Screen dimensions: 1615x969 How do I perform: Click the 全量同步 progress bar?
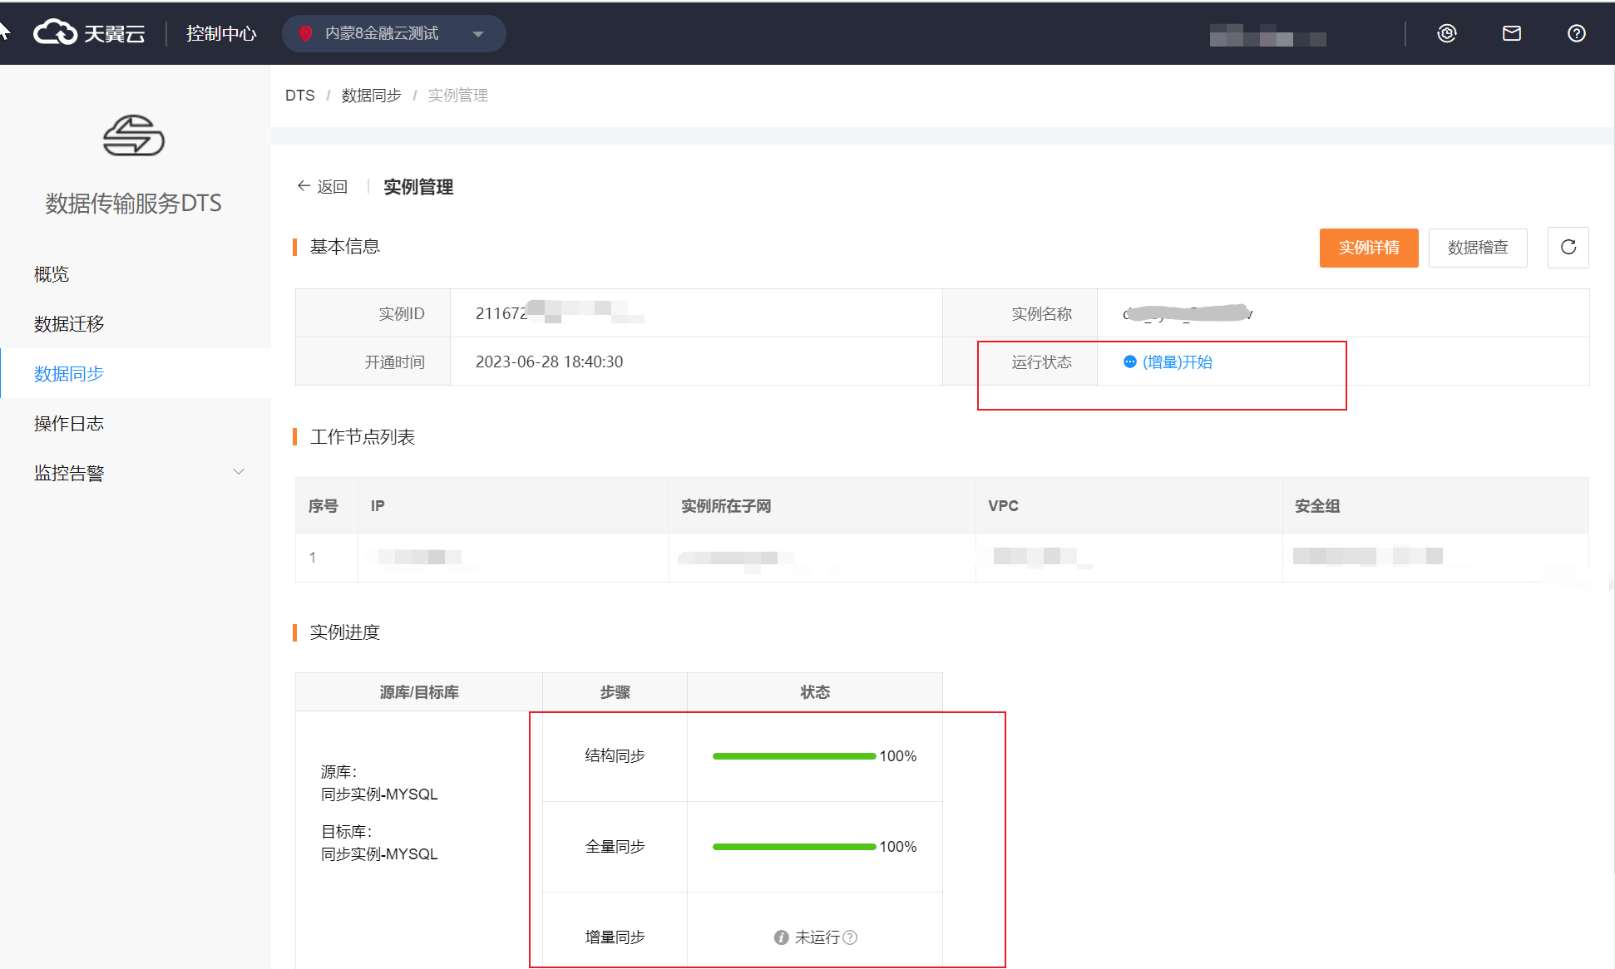click(x=793, y=847)
